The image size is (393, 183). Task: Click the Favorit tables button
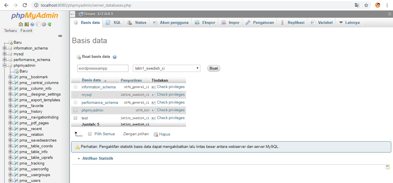coord(26,30)
